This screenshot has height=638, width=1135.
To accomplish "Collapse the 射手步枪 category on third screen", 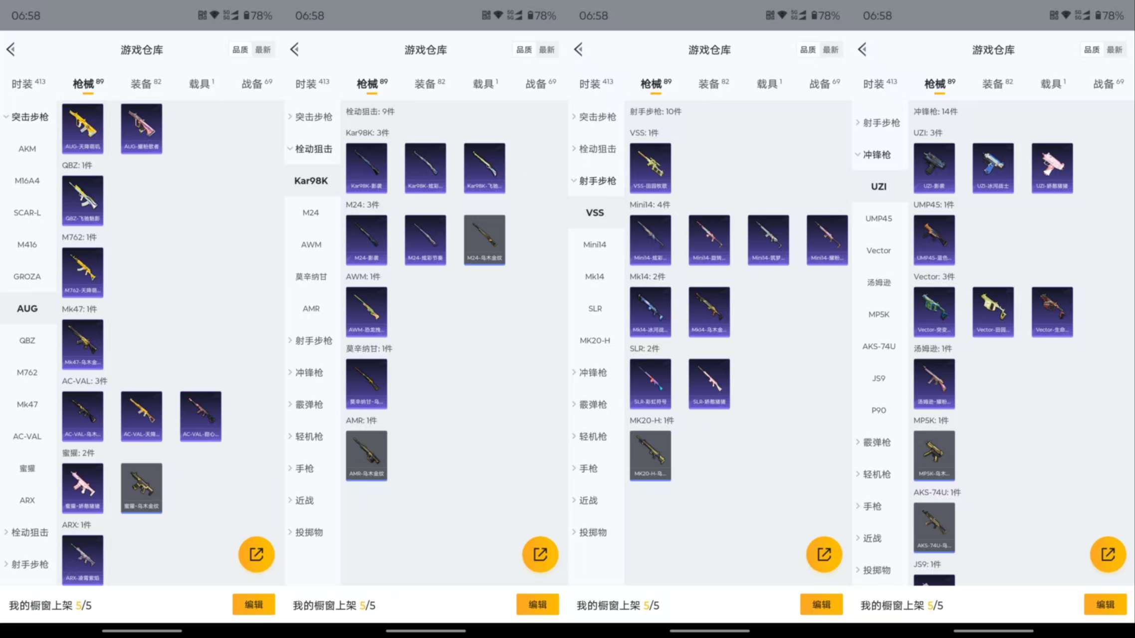I will click(597, 181).
